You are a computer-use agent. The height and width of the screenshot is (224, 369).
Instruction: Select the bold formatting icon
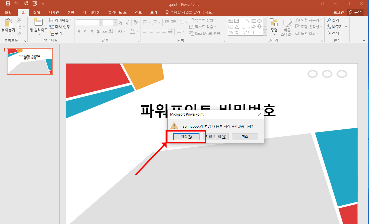[x=79, y=31]
